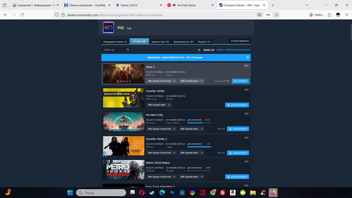
Task: Click Metro 2033 Redux achievements progress bar
Action: click(x=199, y=171)
